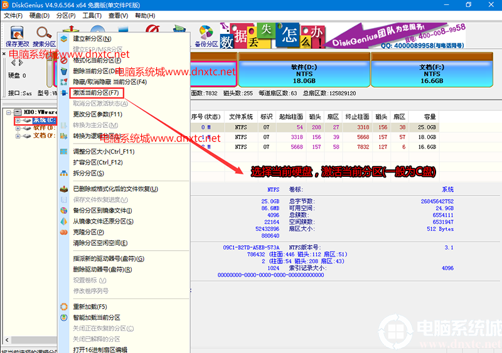
Task: Click the icon beside 智能加载当前分区
Action: [x=64, y=317]
